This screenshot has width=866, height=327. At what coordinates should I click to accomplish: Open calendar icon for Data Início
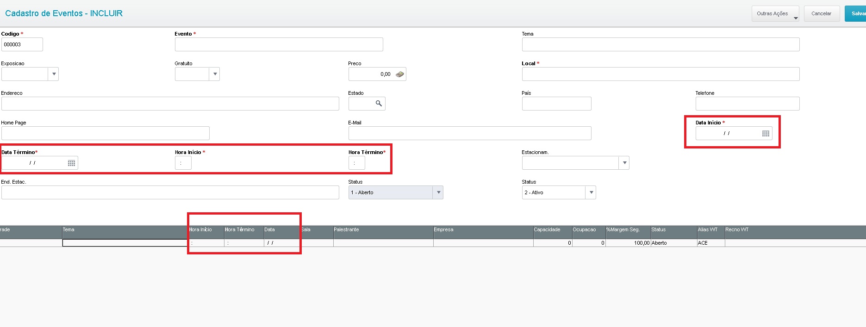[766, 134]
